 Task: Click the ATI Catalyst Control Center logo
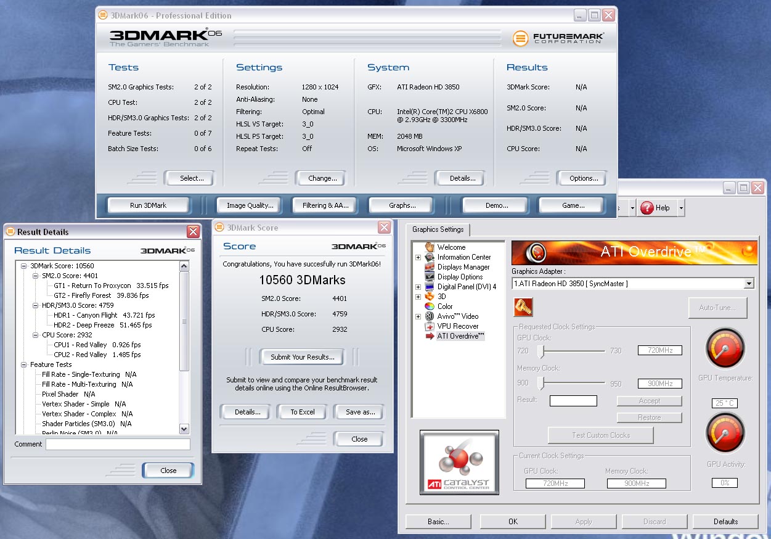(459, 462)
